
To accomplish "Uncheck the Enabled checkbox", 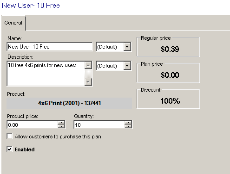I will coord(10,149).
